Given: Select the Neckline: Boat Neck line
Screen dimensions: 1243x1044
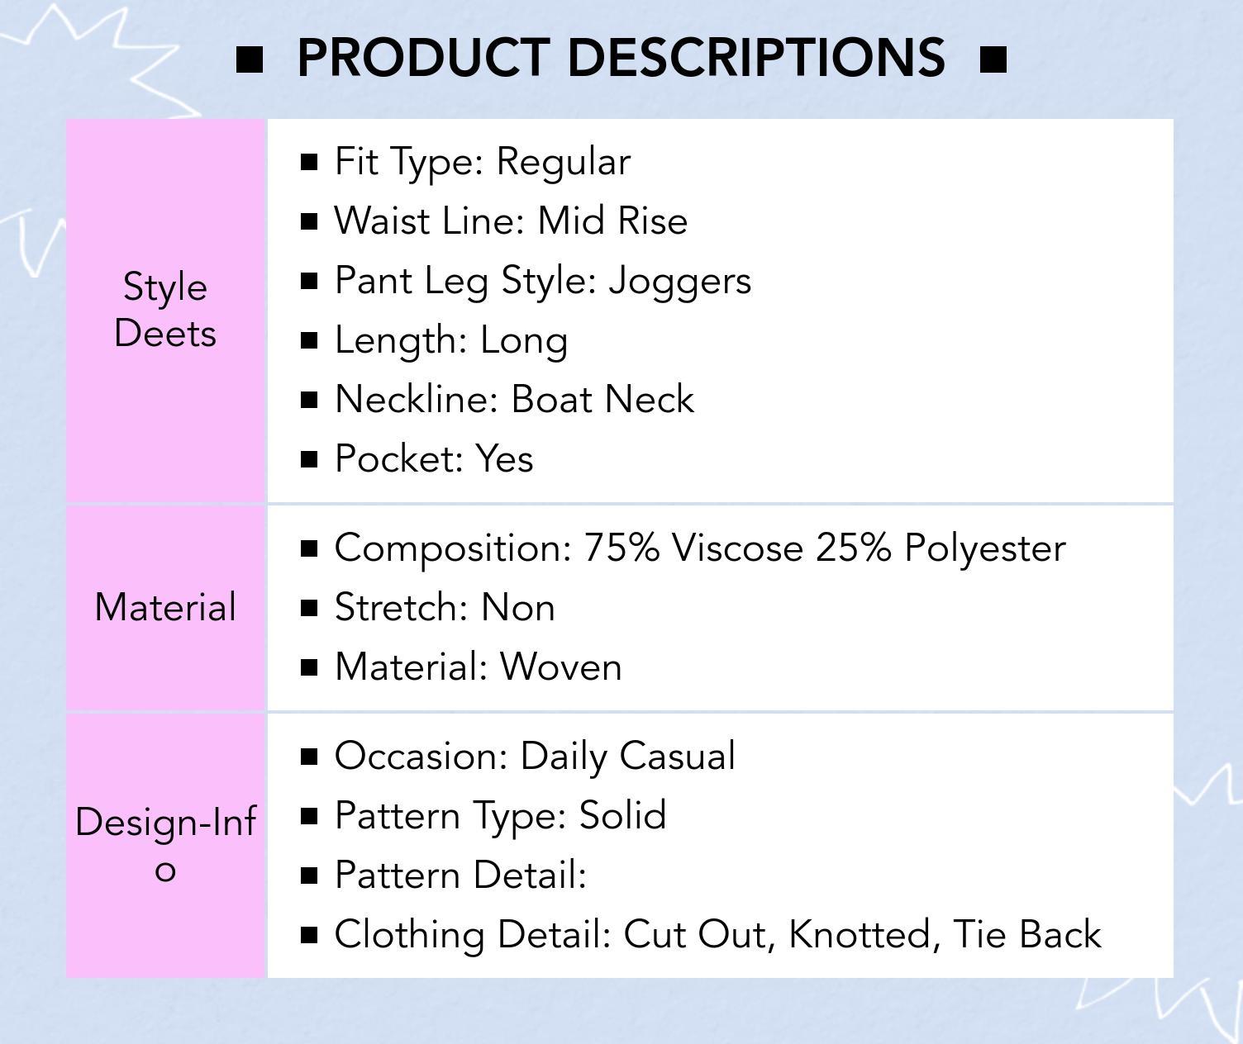Looking at the screenshot, I should (514, 400).
